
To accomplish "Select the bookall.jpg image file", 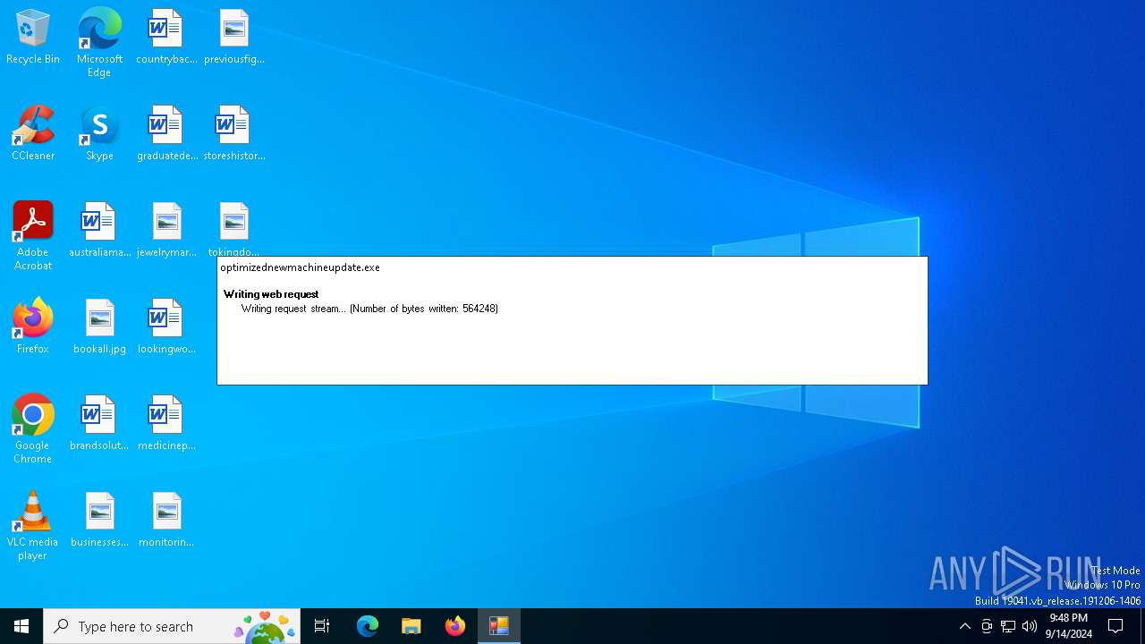I will point(99,327).
